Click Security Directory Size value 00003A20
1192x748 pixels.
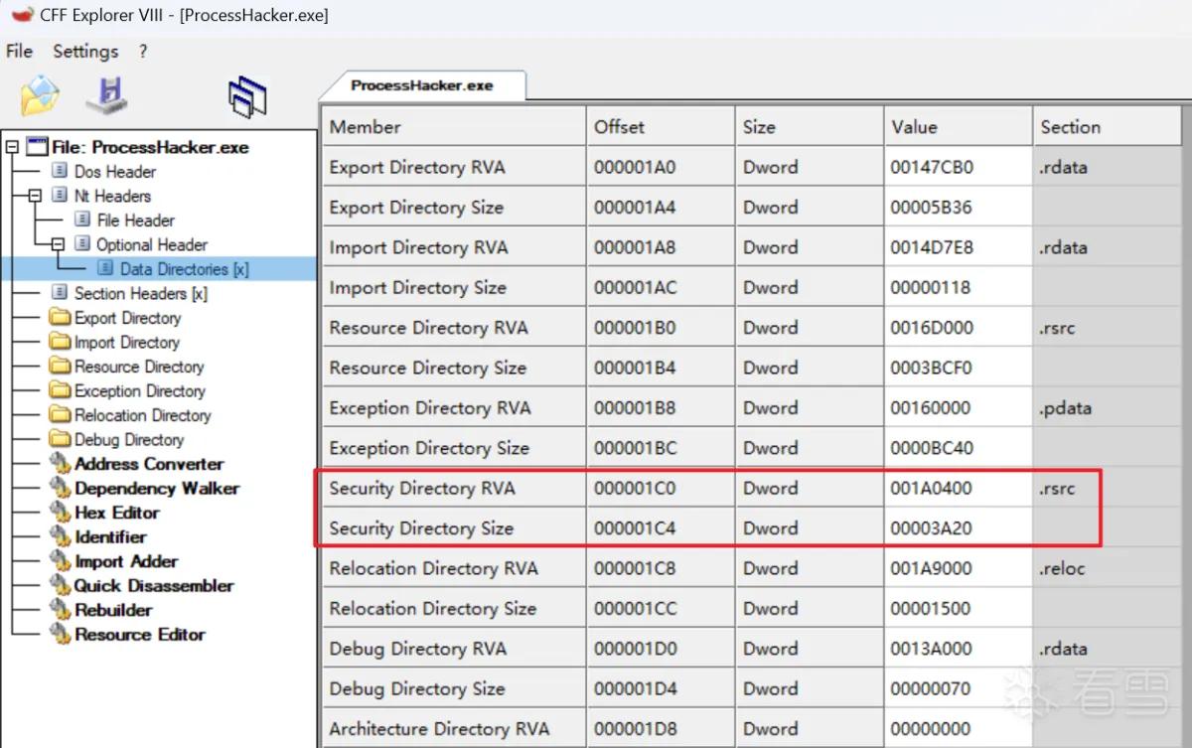(x=959, y=528)
